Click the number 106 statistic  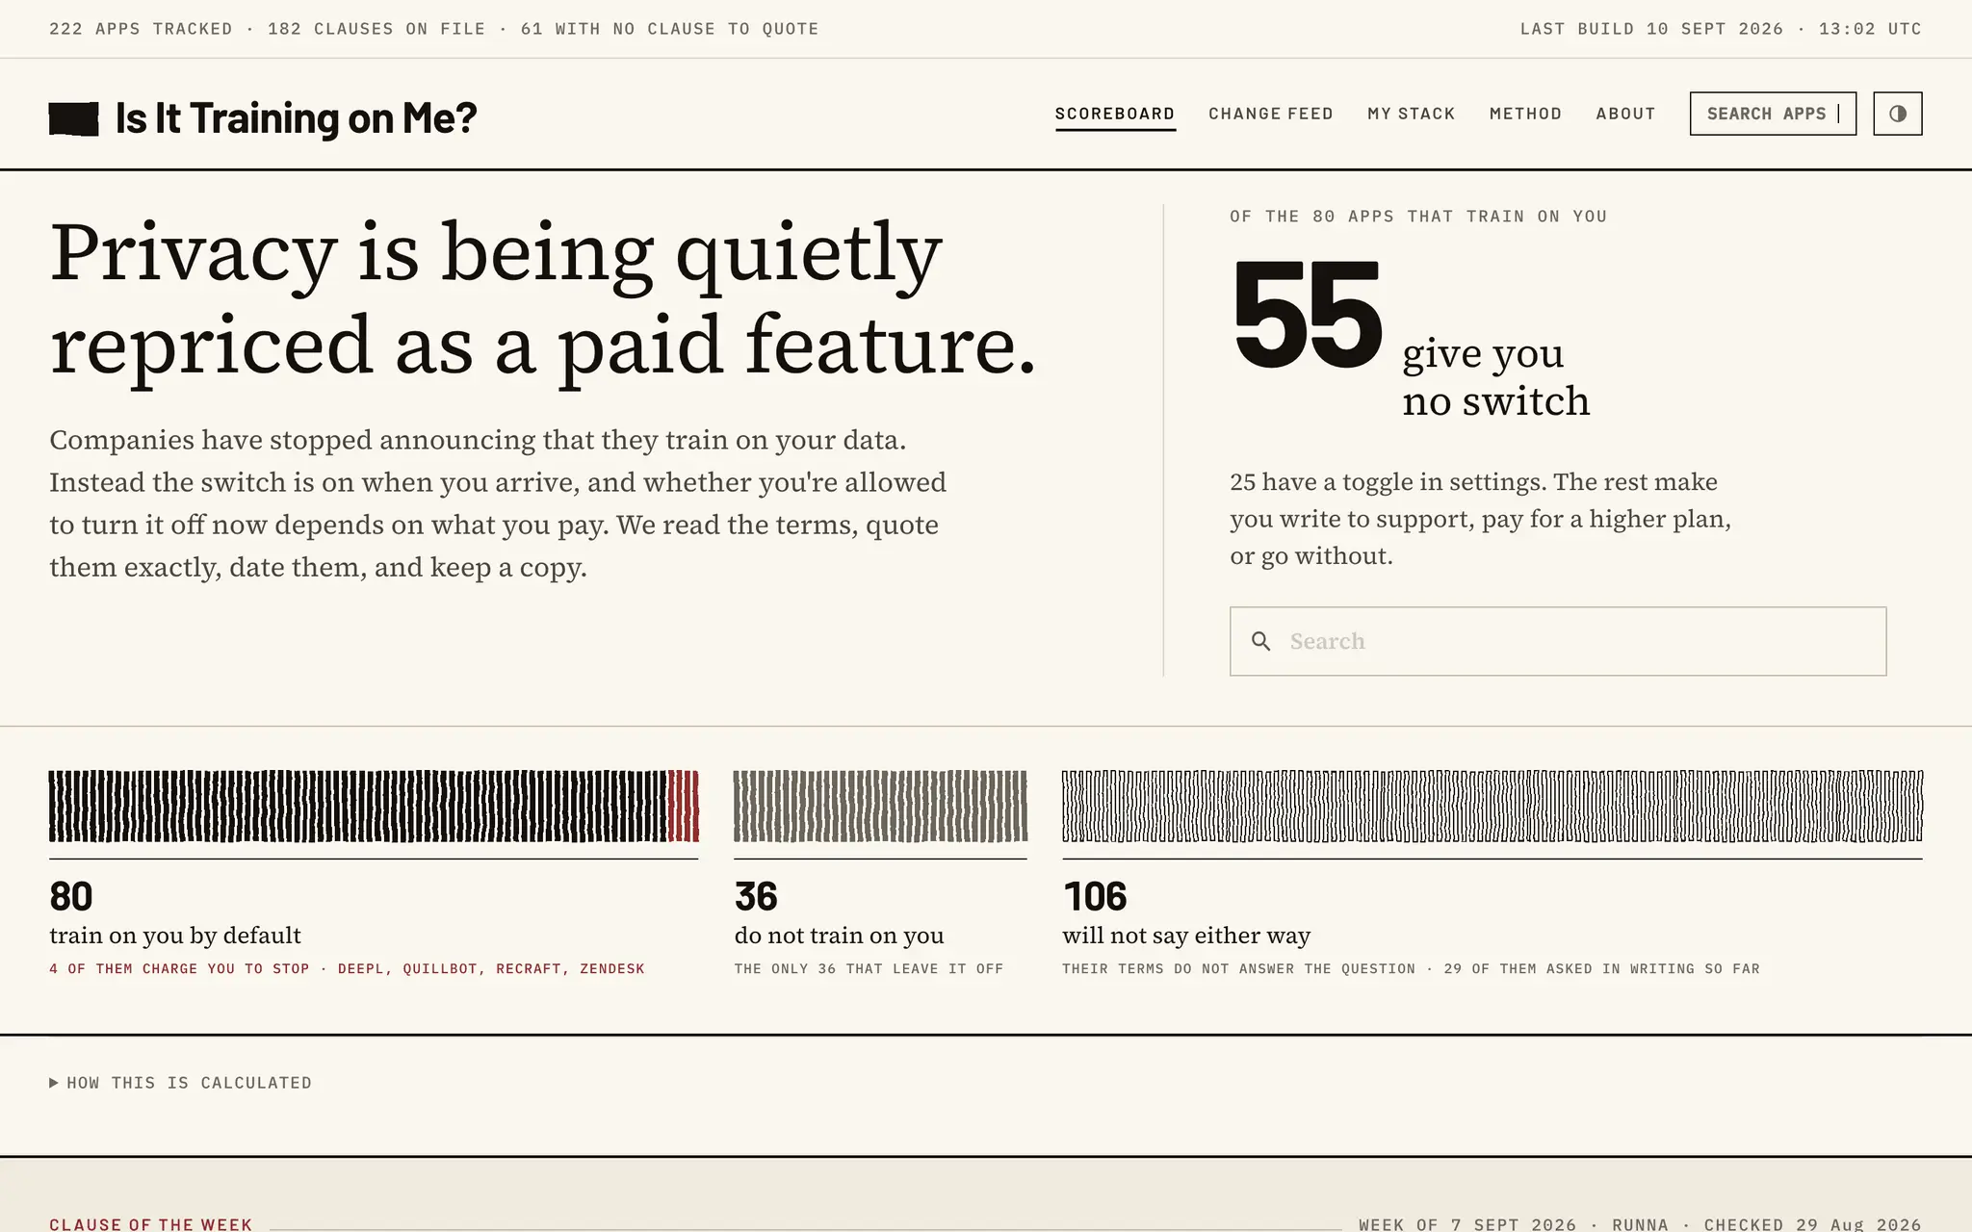point(1095,896)
